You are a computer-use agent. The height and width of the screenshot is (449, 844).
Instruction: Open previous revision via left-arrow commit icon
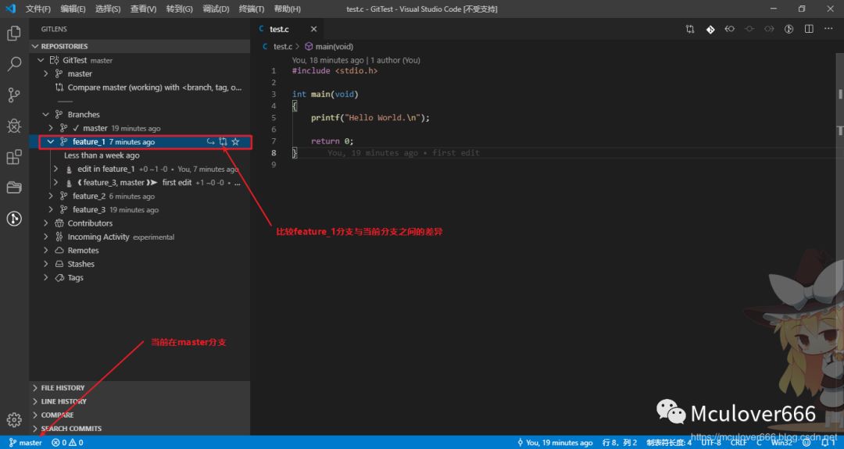pos(729,29)
